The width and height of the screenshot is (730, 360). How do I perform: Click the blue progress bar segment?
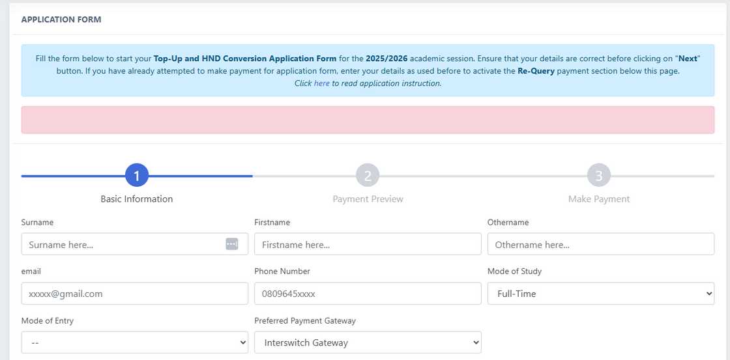coord(72,176)
